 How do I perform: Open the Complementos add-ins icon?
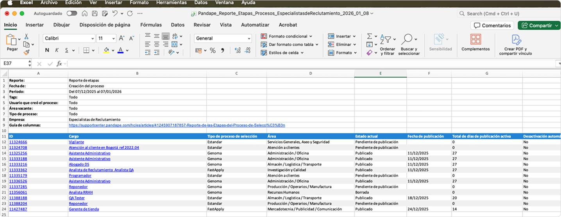(x=475, y=40)
